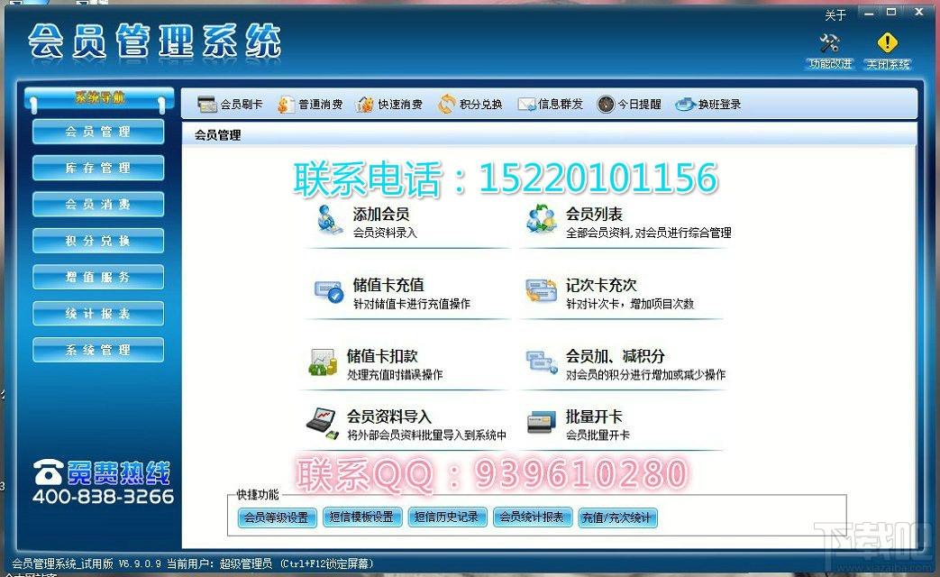Viewport: 940px width, 577px height.
Task: Click status bar hint Ctrl+F12锁定屏幕
Action: [327, 563]
